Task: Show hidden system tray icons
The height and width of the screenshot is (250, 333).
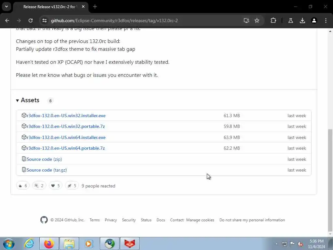Action: click(x=276, y=244)
